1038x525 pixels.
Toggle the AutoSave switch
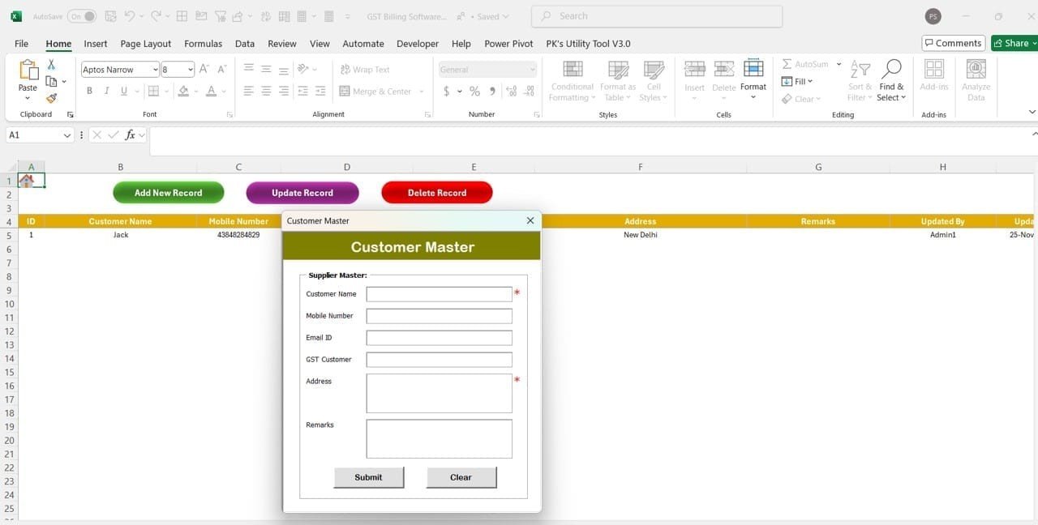coord(82,16)
